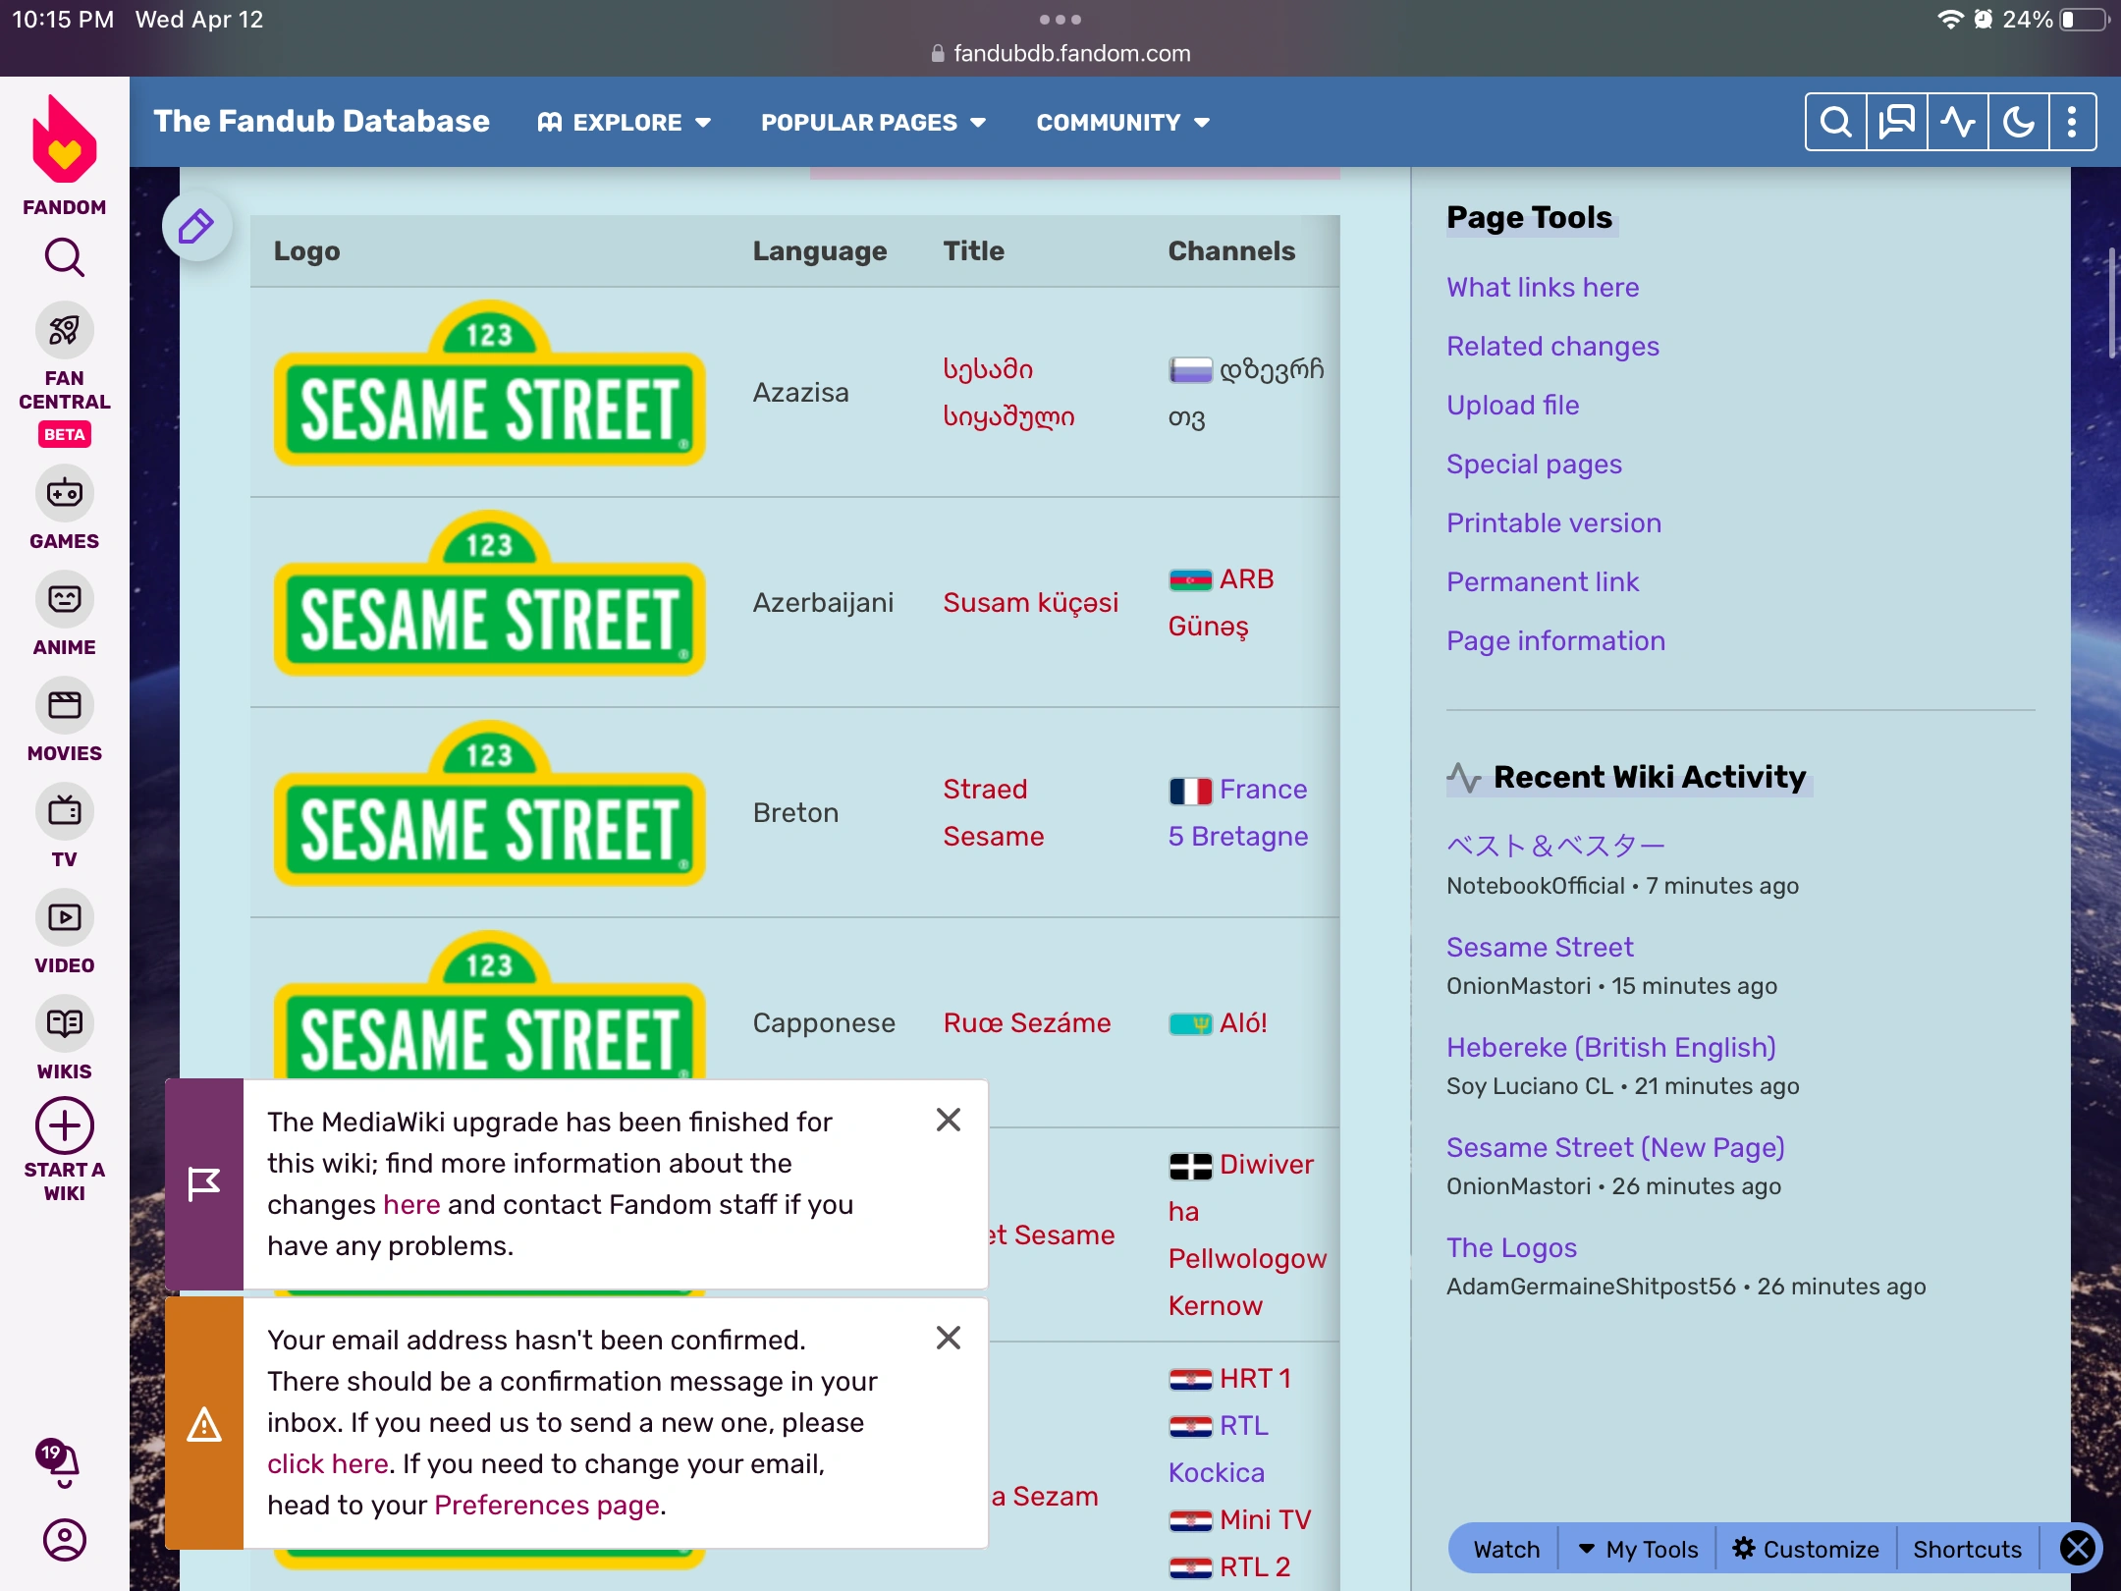Image resolution: width=2121 pixels, height=1591 pixels.
Task: Open the Recent Activity pulse icon in header
Action: 1957,122
